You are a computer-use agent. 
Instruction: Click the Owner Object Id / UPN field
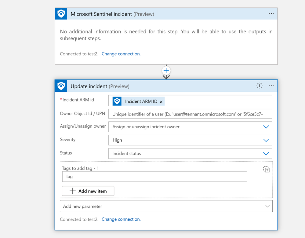point(190,114)
